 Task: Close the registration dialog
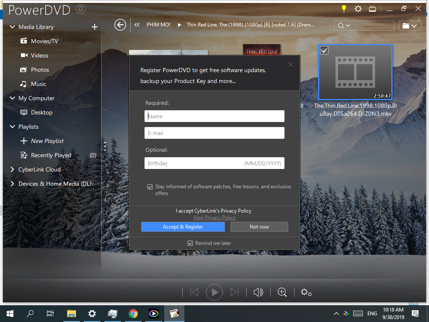click(291, 65)
